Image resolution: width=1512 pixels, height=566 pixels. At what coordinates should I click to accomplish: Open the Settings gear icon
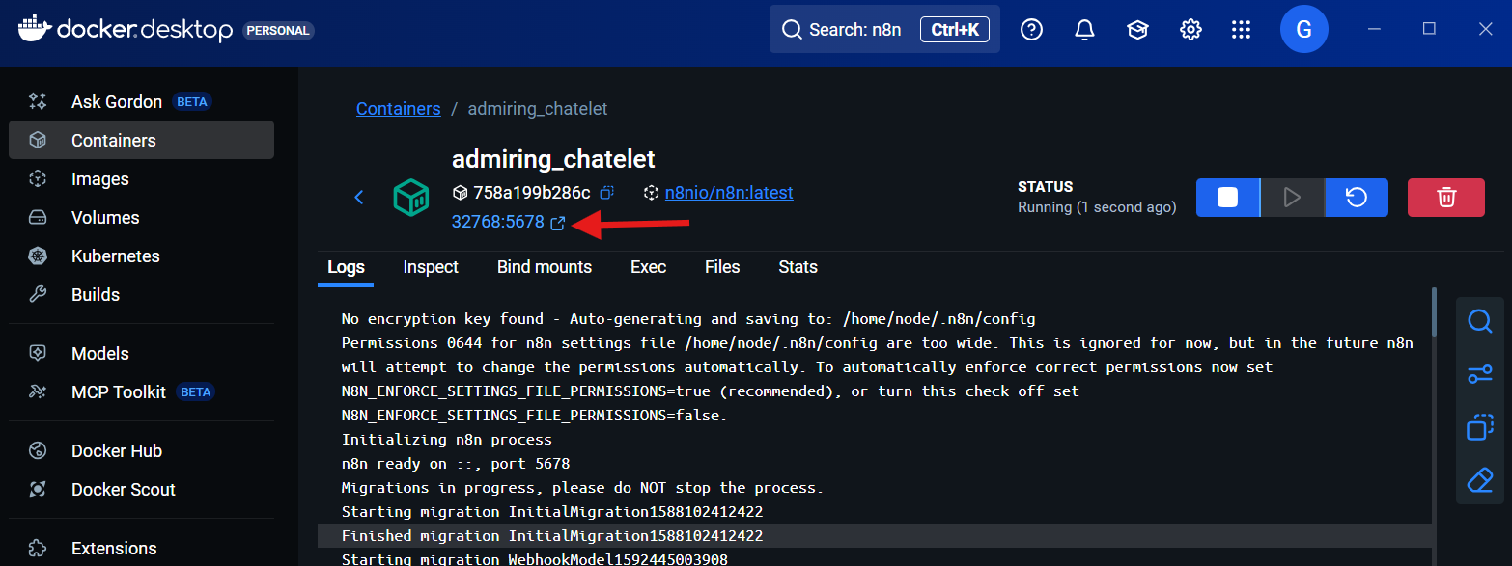pos(1190,30)
